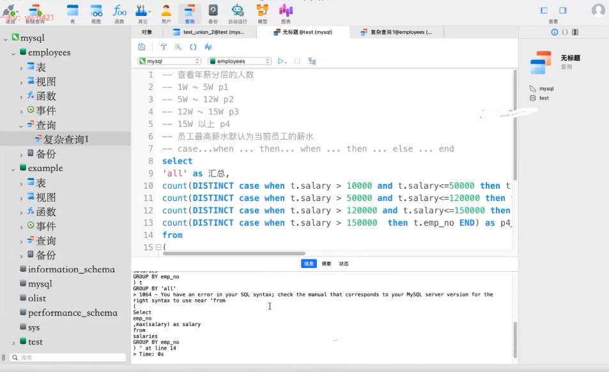
Task: Select the 用户 (User) toolbar icon
Action: pos(166,12)
